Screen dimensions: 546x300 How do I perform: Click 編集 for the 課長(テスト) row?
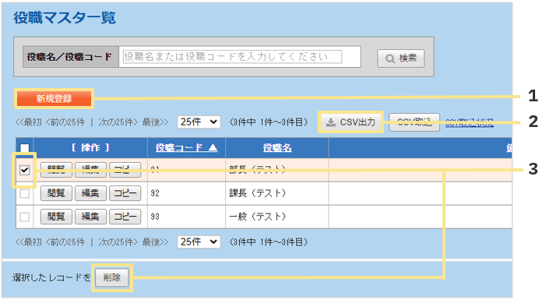90,193
